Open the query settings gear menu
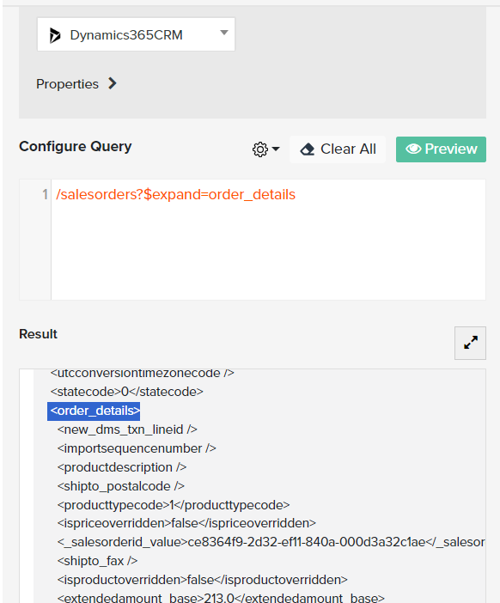This screenshot has height=603, width=500. 265,149
